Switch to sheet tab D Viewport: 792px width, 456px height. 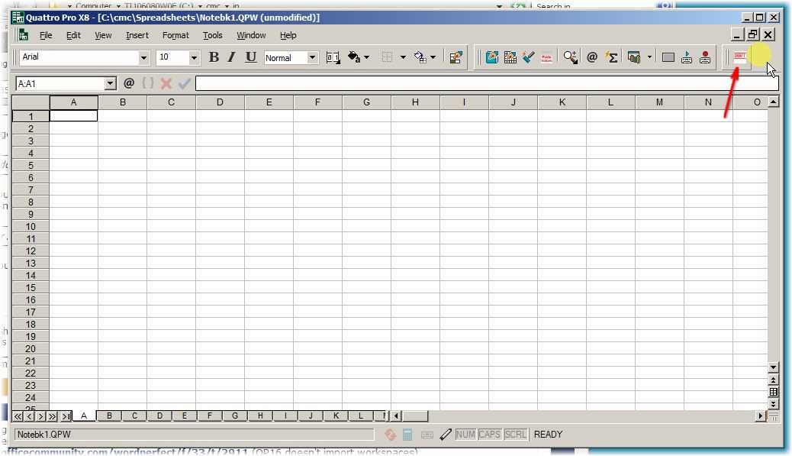(159, 416)
